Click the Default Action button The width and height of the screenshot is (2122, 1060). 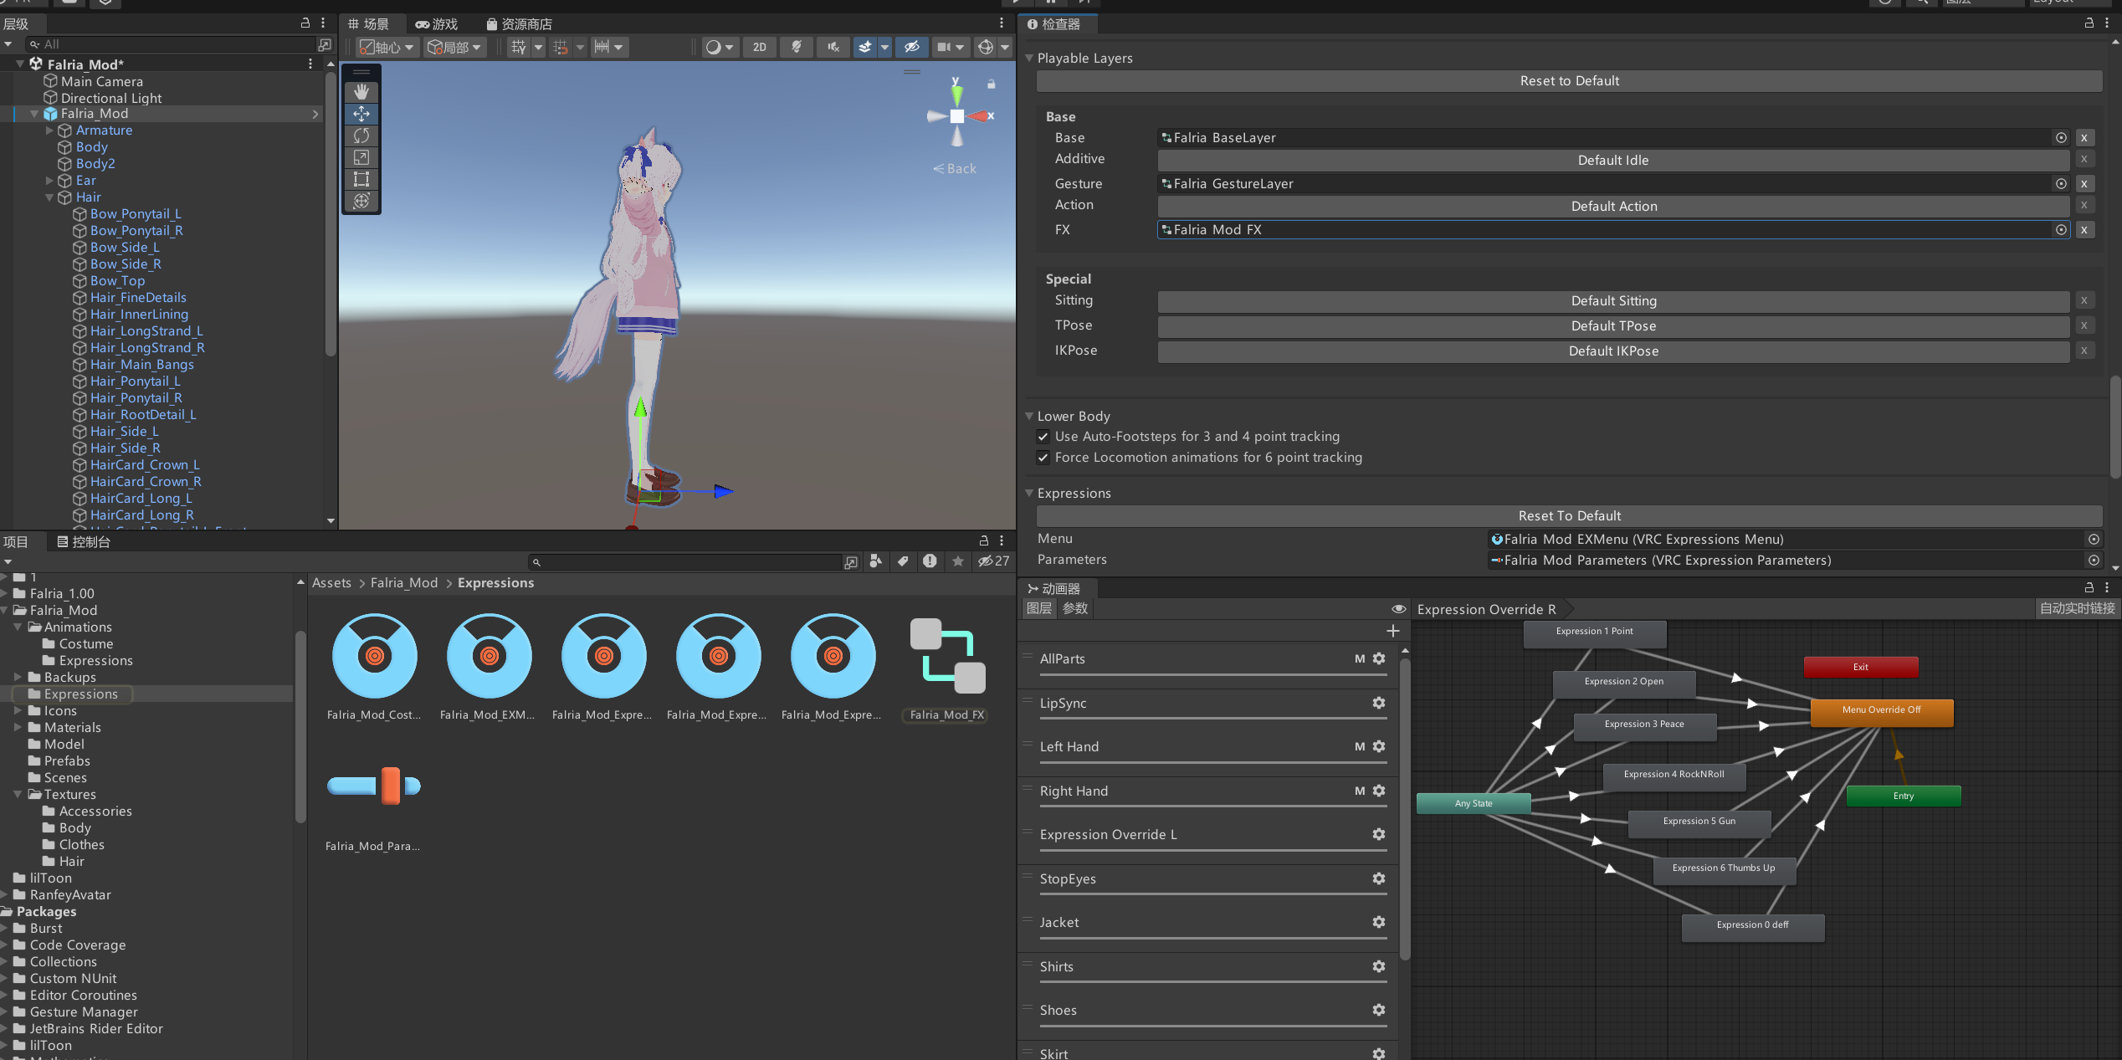coord(1613,207)
